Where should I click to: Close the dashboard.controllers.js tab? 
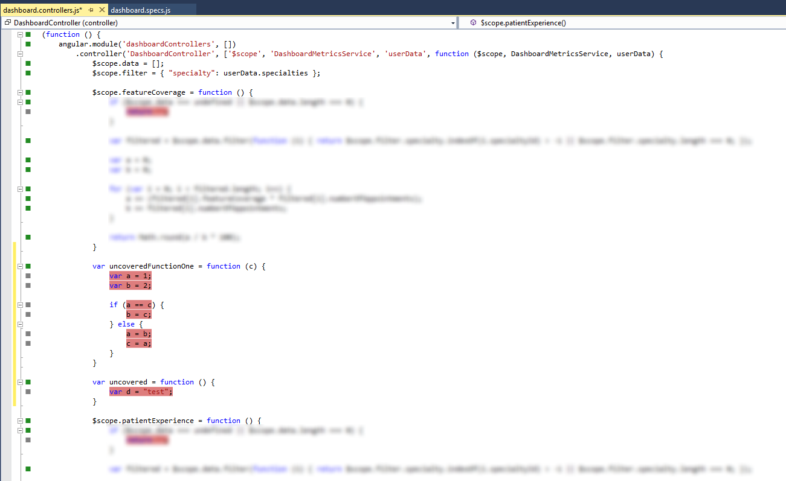(101, 10)
